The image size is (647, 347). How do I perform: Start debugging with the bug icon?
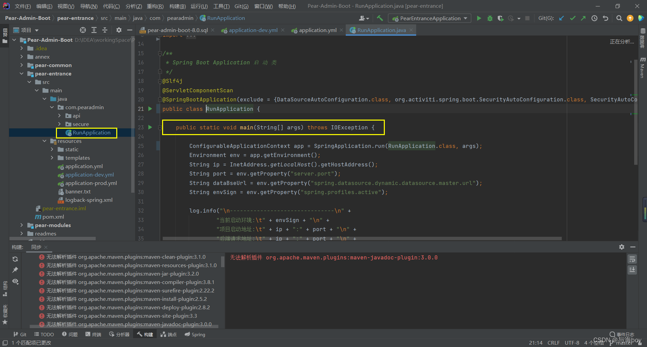(490, 18)
